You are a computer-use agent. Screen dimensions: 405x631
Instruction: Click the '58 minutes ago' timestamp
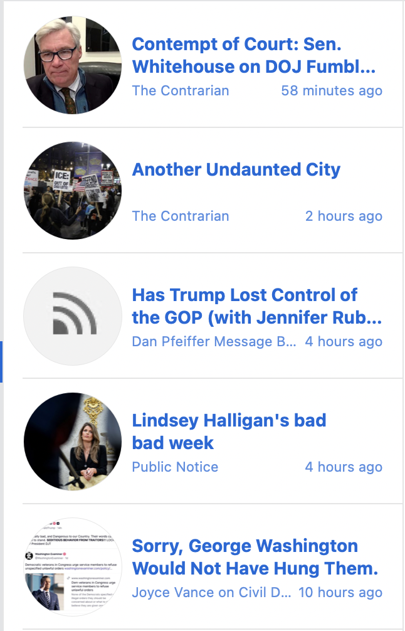[x=332, y=90]
